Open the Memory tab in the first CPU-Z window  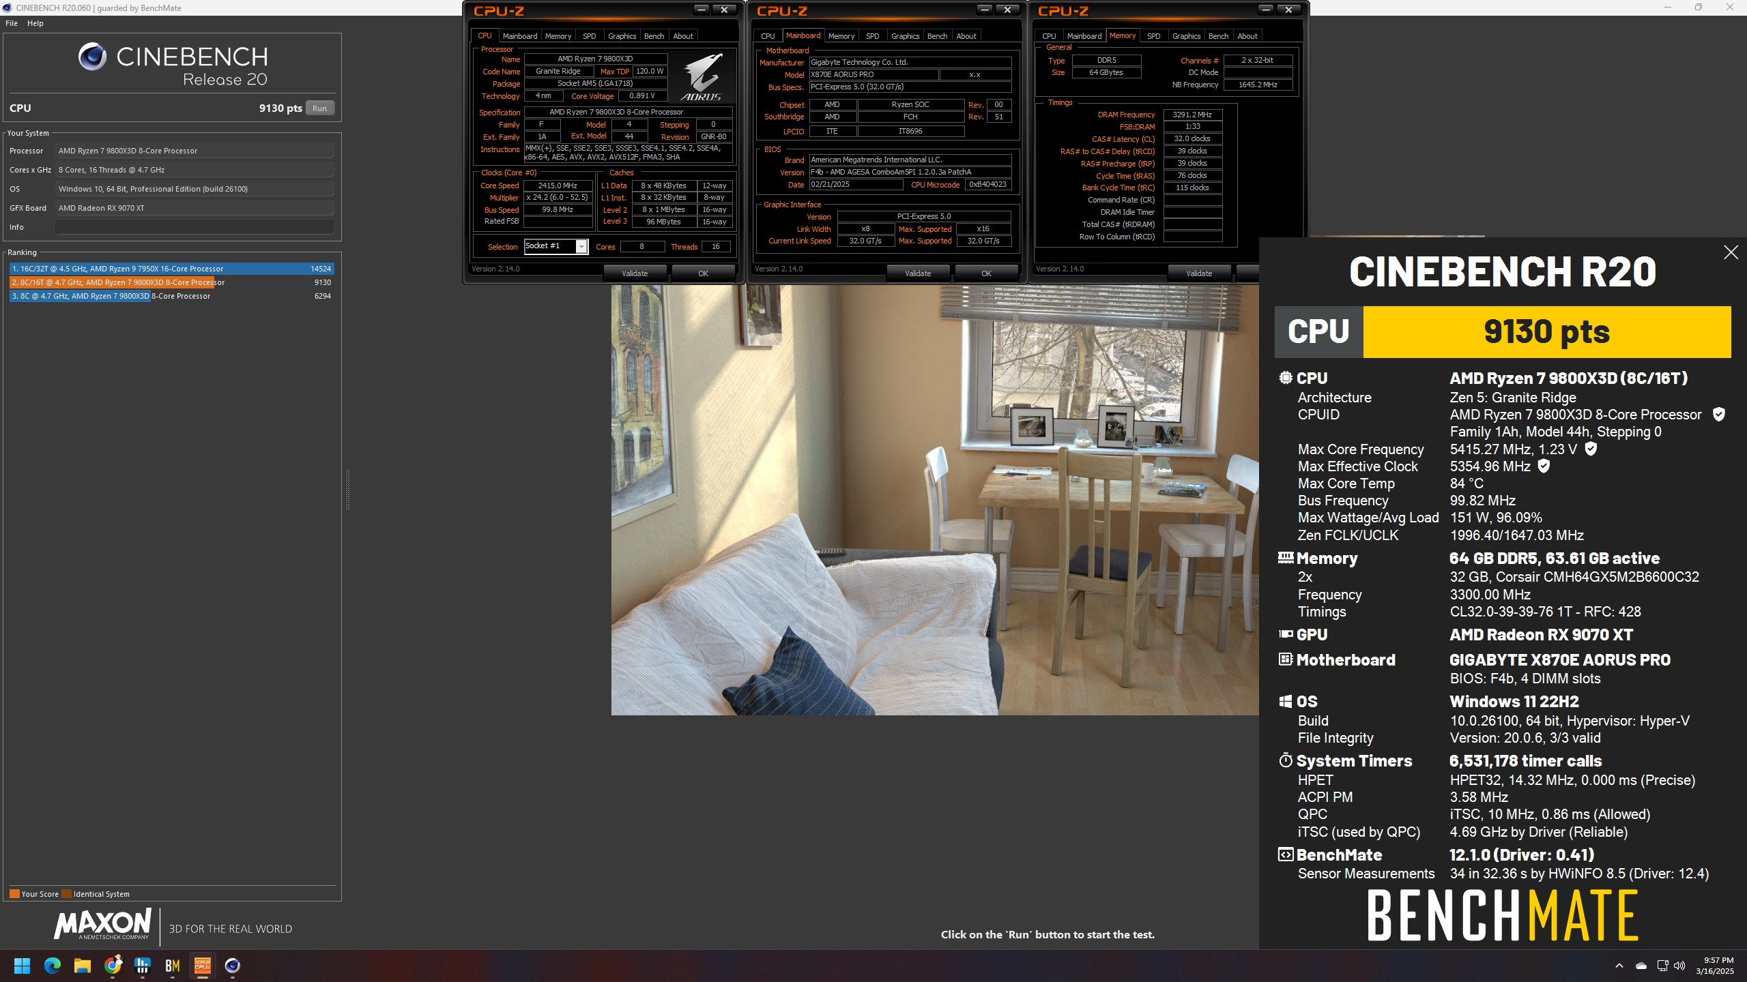(558, 36)
